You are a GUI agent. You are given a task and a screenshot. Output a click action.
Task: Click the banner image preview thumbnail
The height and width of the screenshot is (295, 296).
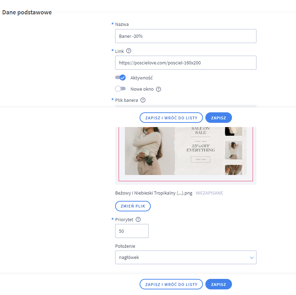(x=185, y=151)
